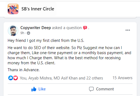
Task: Click the 'asked a question' text
Action: point(67,28)
